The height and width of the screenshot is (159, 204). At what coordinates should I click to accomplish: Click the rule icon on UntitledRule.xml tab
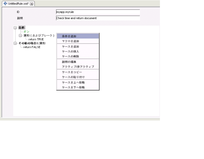(x=5, y=4)
